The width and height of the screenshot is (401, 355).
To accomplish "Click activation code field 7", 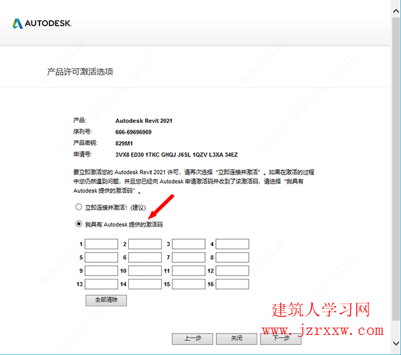I will [x=188, y=257].
